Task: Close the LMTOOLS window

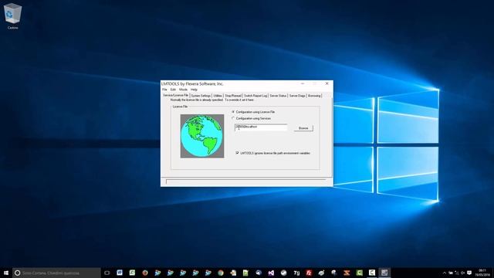Action: (x=327, y=83)
